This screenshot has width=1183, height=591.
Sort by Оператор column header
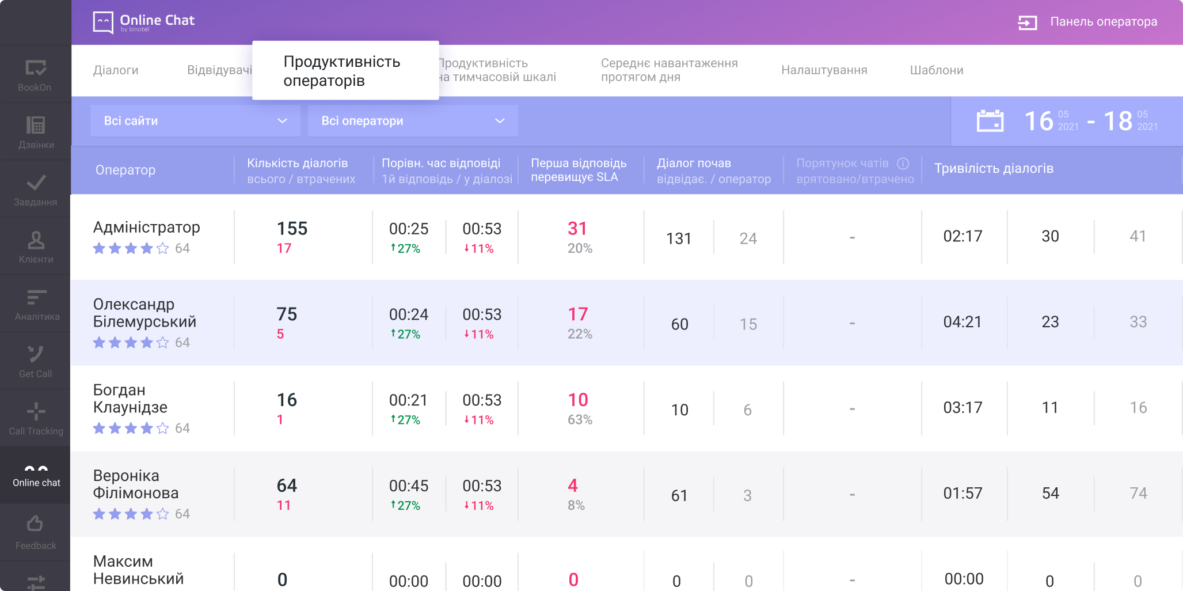(x=125, y=170)
